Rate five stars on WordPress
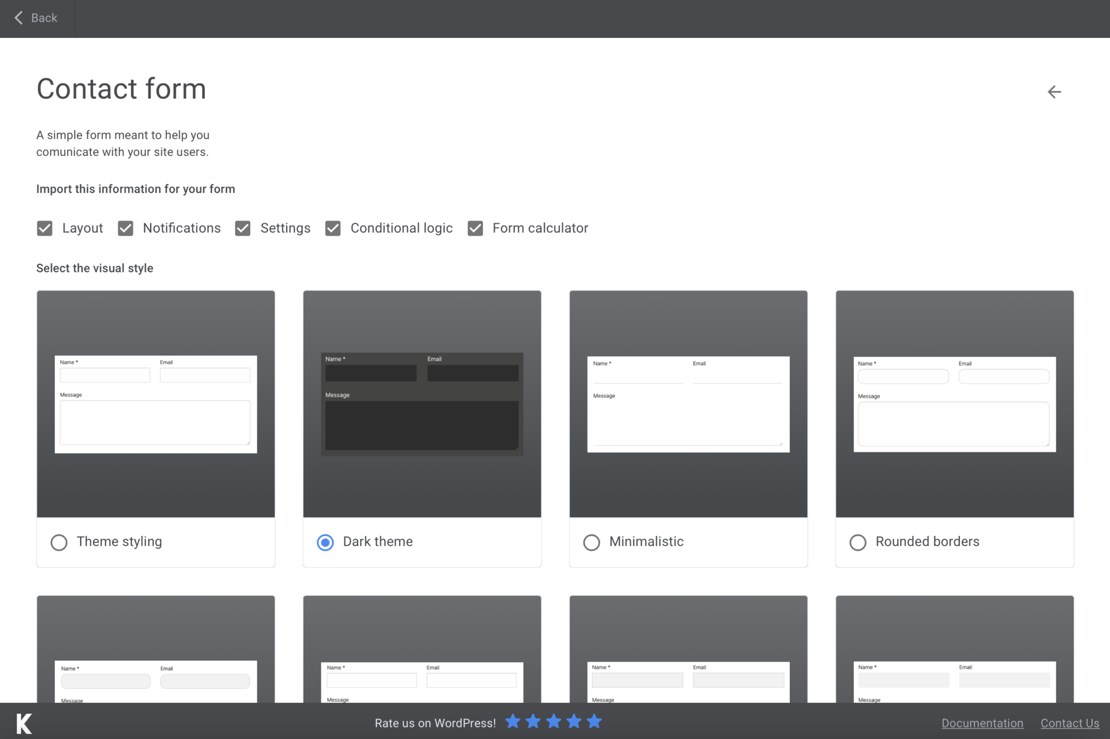The image size is (1110, 739). [595, 721]
